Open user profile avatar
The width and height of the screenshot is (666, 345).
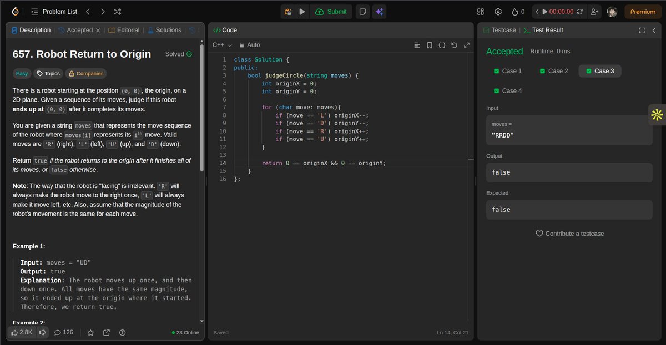[612, 12]
